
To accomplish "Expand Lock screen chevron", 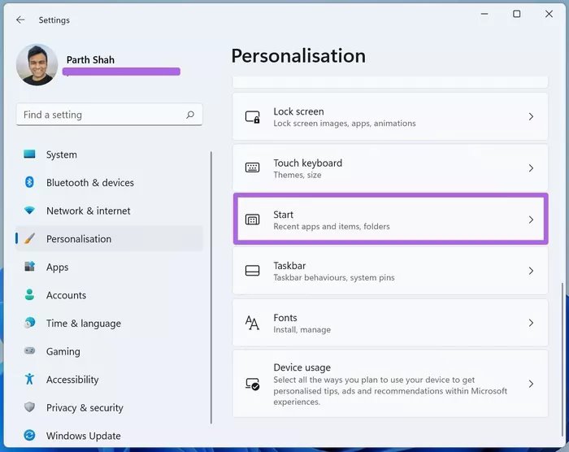I will (x=531, y=116).
